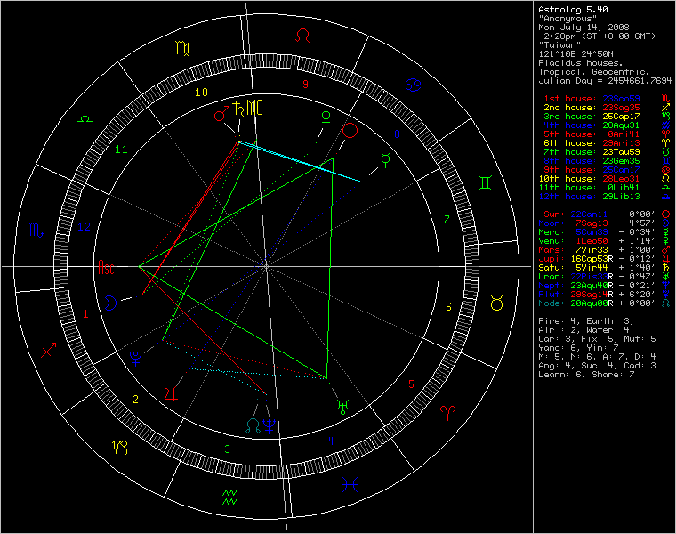
Task: Select the "Taiwan" location text
Action: [x=559, y=44]
